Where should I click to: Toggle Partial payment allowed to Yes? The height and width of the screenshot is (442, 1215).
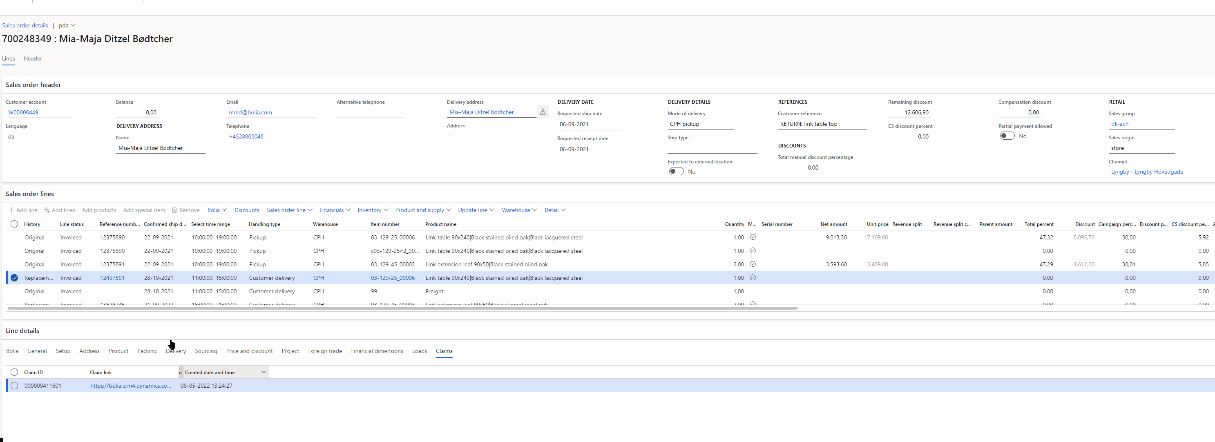tap(1007, 136)
